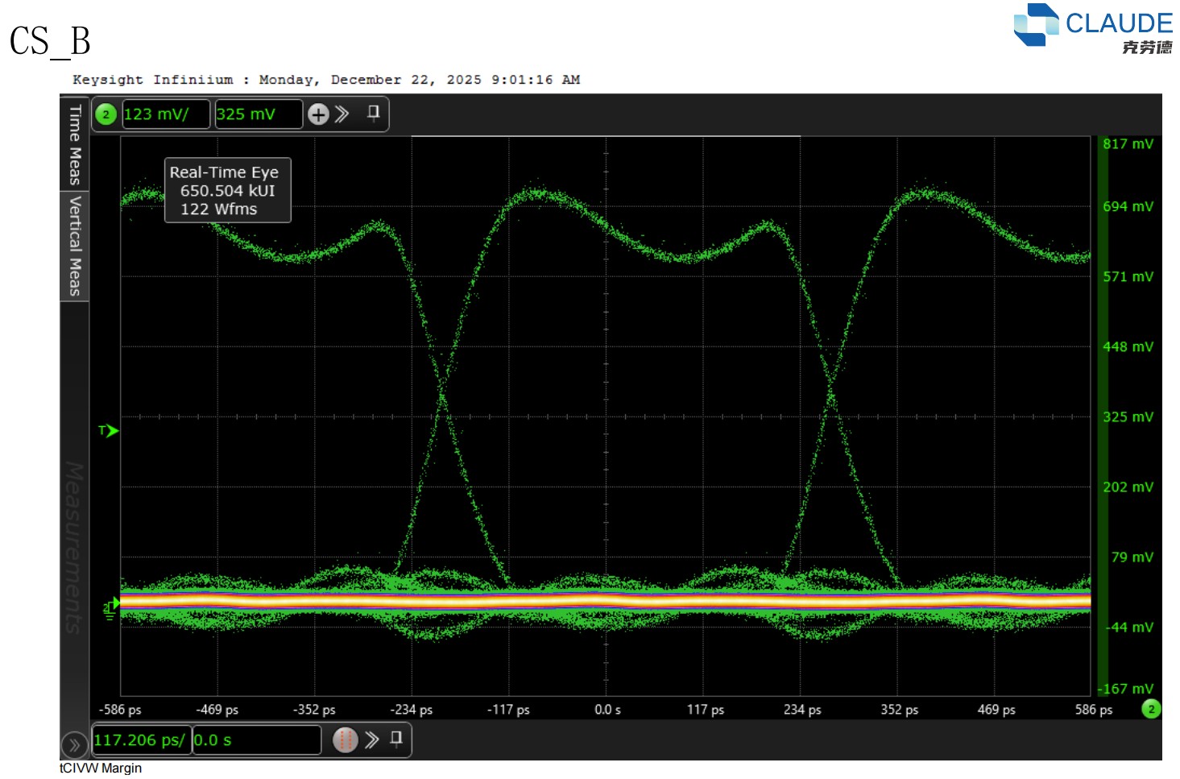Click the 117.206 ps/ horizontal scale field
The width and height of the screenshot is (1180, 779).
coord(141,740)
